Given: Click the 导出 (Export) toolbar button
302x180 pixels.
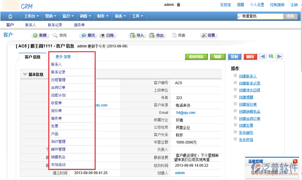Looking at the screenshot, I should 157,35.
